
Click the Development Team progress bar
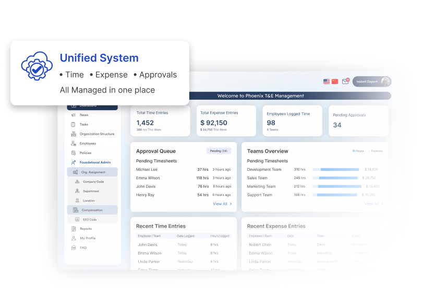(x=336, y=170)
